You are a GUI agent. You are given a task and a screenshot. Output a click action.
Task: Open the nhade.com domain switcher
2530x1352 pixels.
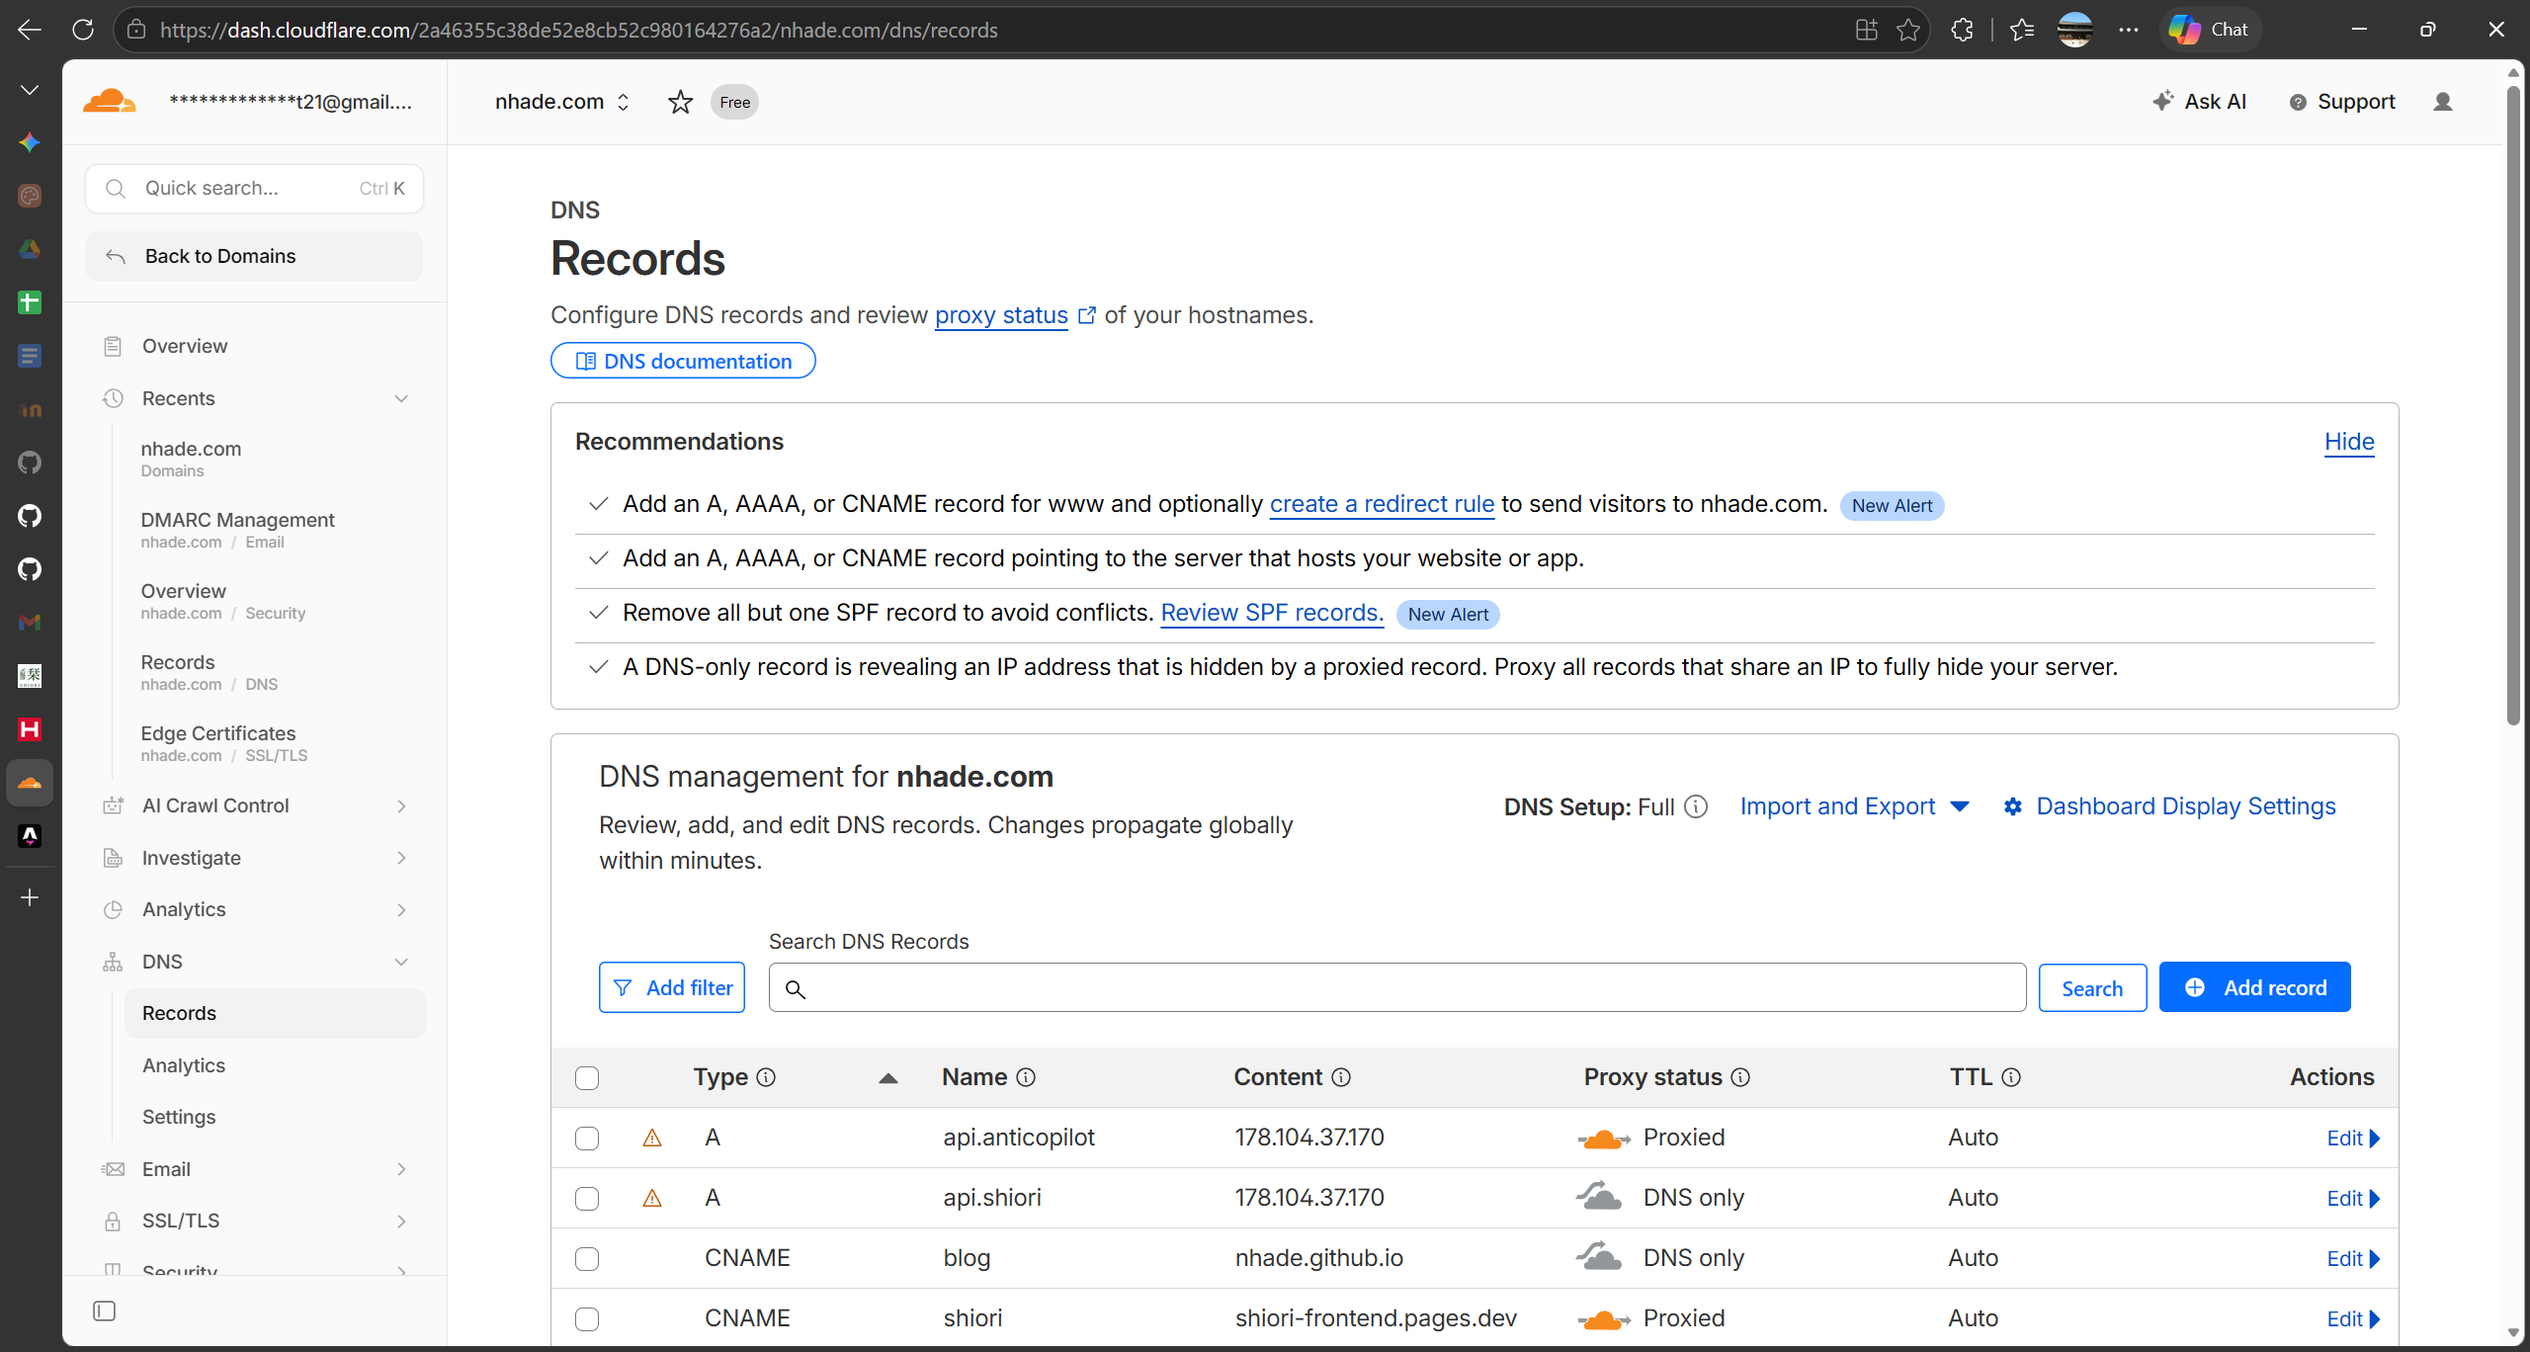point(562,102)
